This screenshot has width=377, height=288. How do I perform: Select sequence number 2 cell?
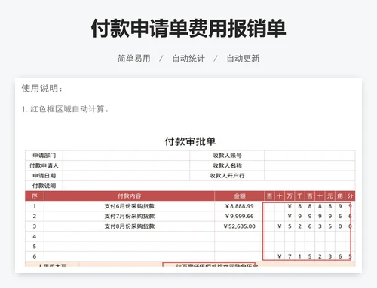coord(35,216)
